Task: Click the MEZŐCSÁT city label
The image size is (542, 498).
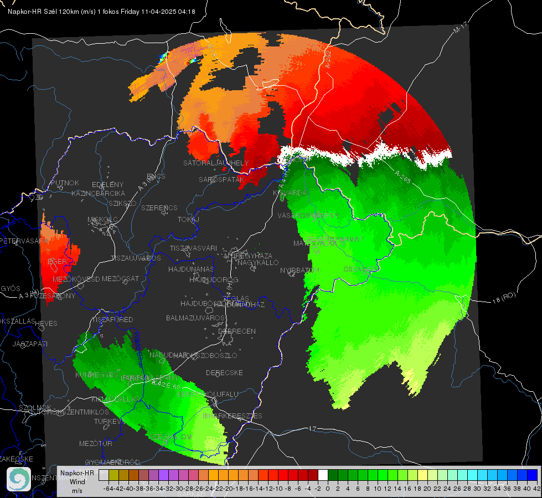Action: tap(120, 278)
